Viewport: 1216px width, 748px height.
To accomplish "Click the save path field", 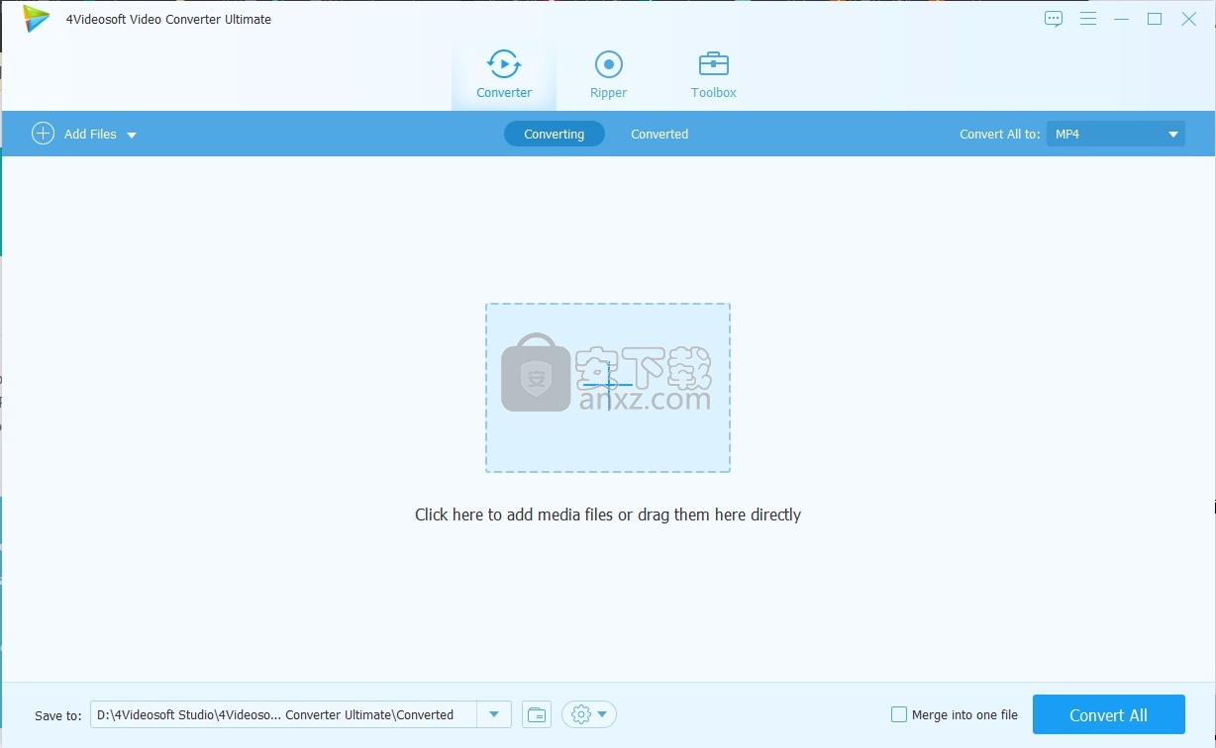I will tap(284, 714).
